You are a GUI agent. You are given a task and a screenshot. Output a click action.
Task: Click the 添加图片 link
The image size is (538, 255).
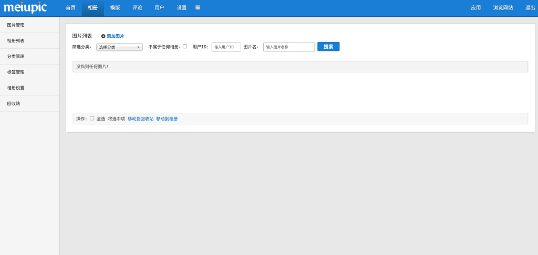pyautogui.click(x=115, y=36)
